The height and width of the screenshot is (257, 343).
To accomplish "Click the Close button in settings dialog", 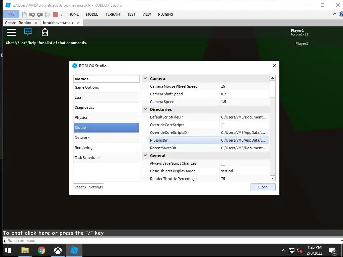I will (x=263, y=187).
